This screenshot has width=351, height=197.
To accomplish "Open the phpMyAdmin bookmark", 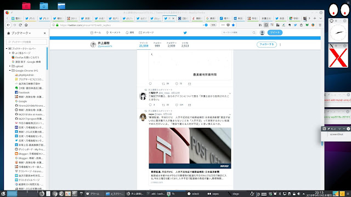I will (24, 75).
